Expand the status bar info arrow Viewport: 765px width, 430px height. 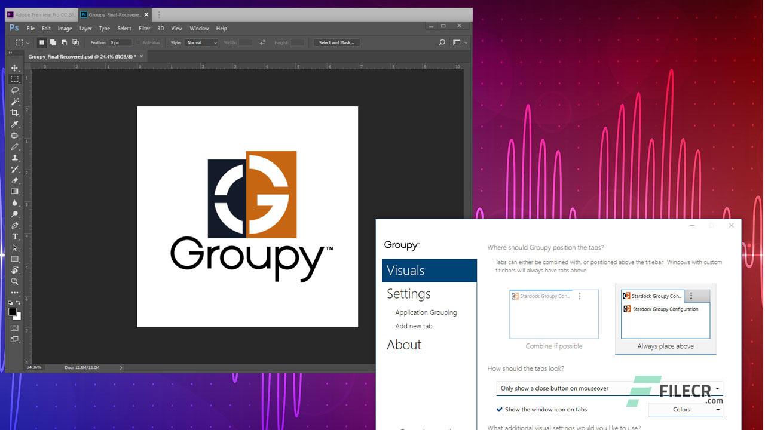(x=121, y=367)
